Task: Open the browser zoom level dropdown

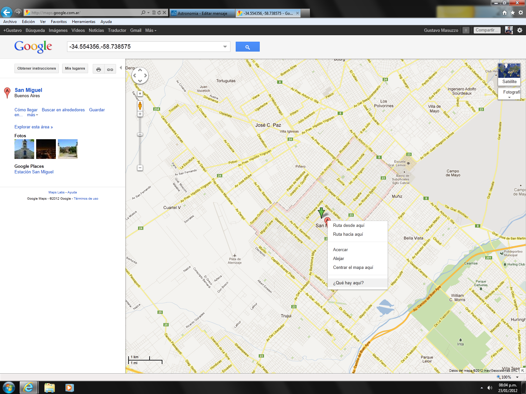Action: (517, 377)
